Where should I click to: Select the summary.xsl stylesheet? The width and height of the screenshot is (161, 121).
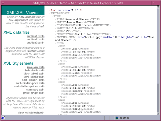pos(35,90)
